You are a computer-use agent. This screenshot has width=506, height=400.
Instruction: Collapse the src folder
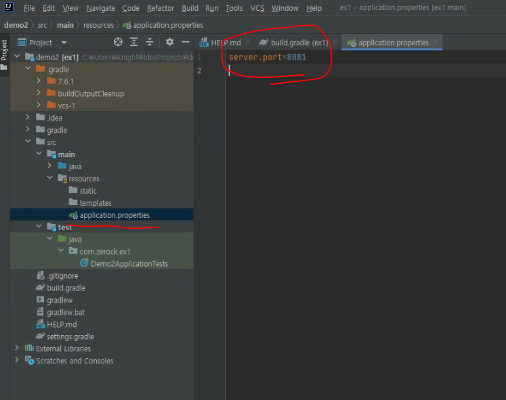tap(28, 141)
